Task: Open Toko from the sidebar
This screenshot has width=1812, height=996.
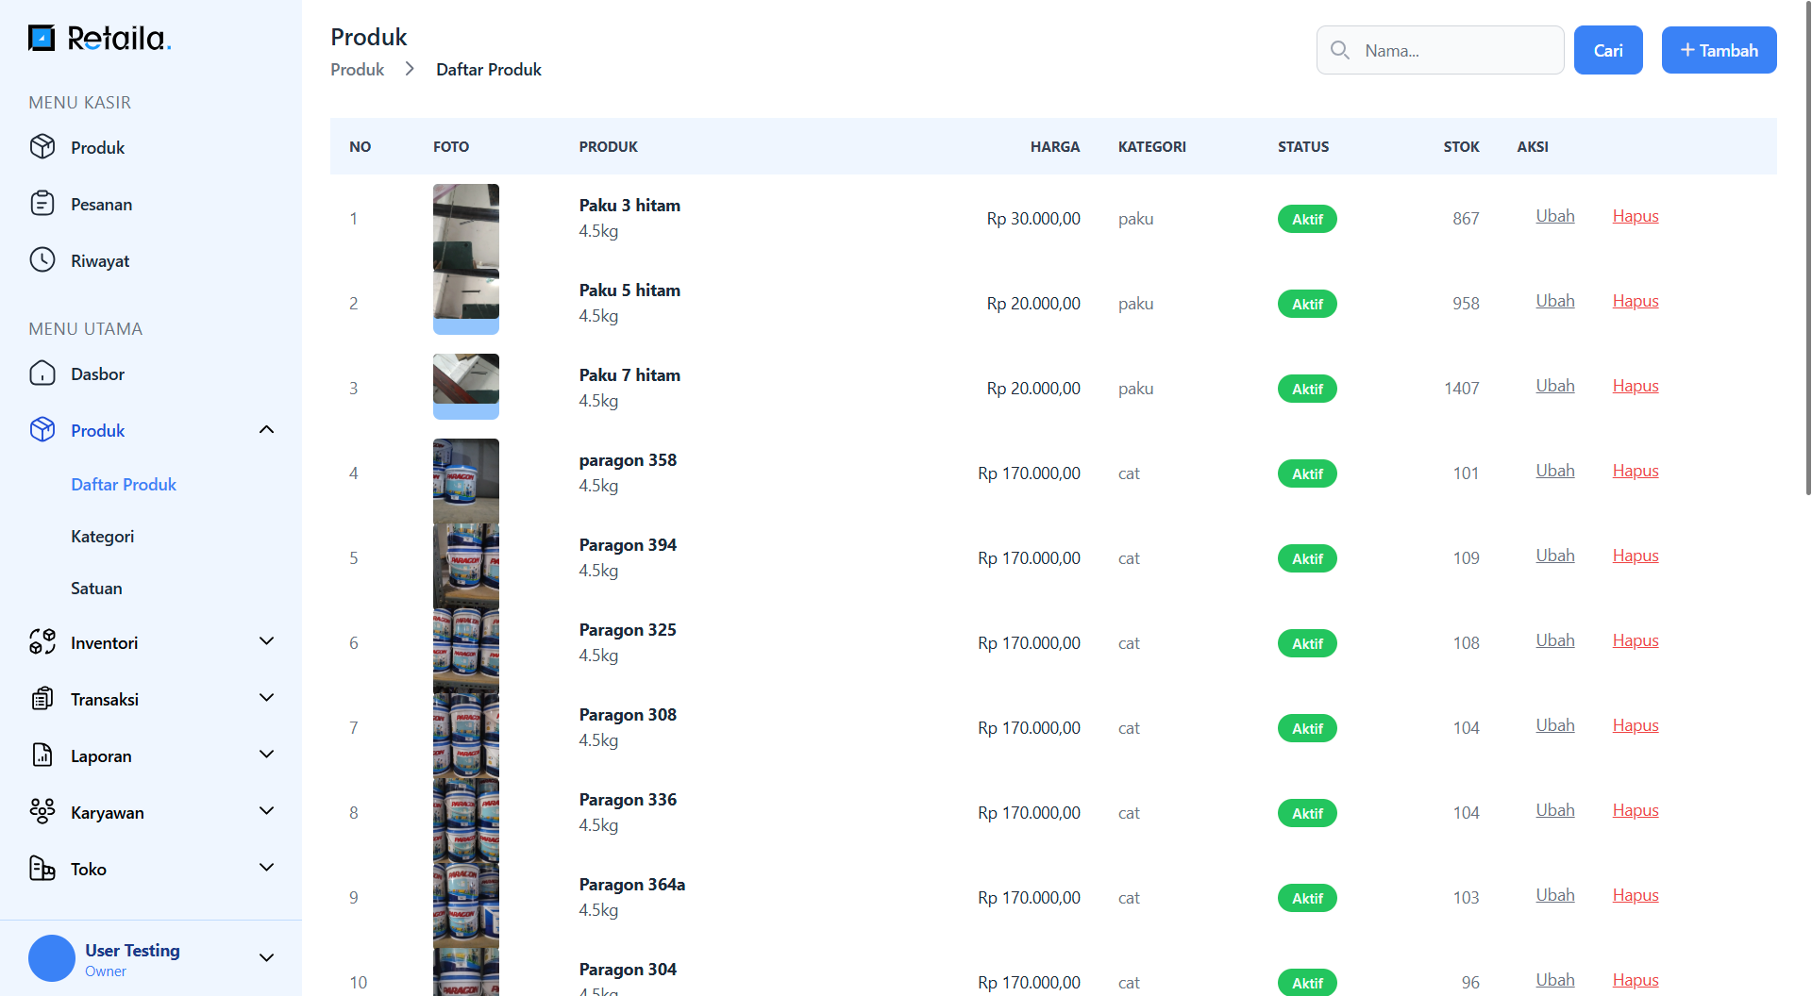Action: 42,869
